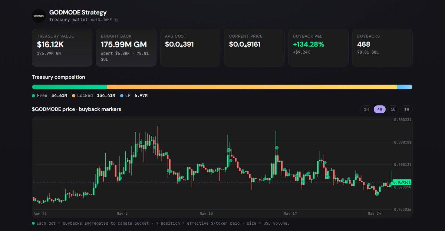Click the blue LP composition segment

[x=405, y=87]
